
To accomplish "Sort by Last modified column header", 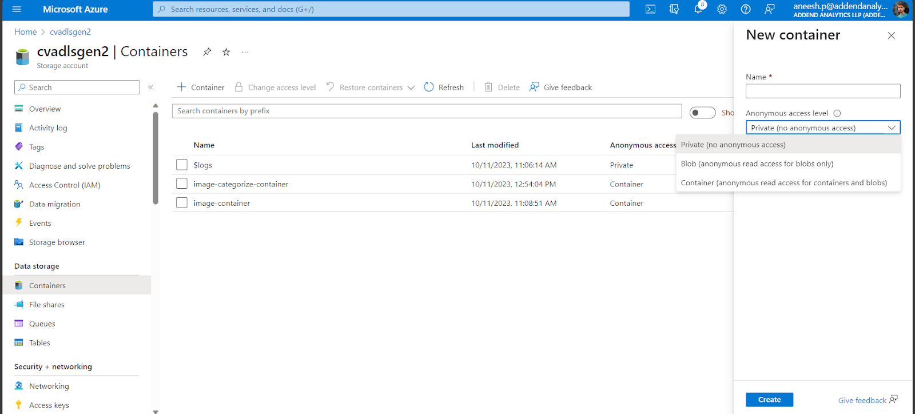I will pyautogui.click(x=495, y=145).
